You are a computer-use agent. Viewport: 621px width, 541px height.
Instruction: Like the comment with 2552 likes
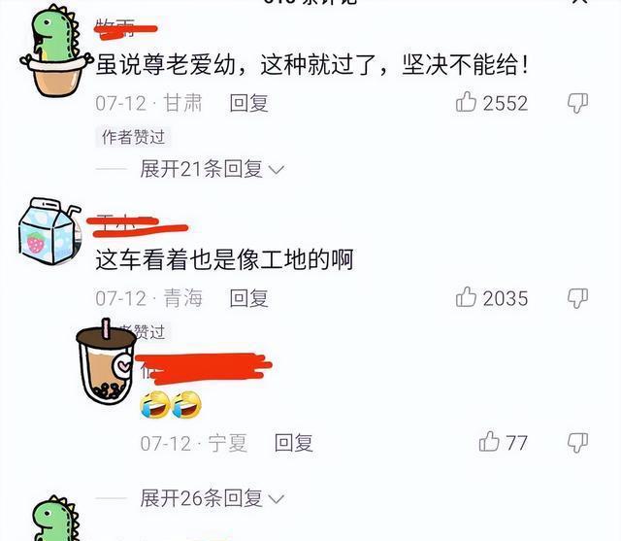click(466, 102)
